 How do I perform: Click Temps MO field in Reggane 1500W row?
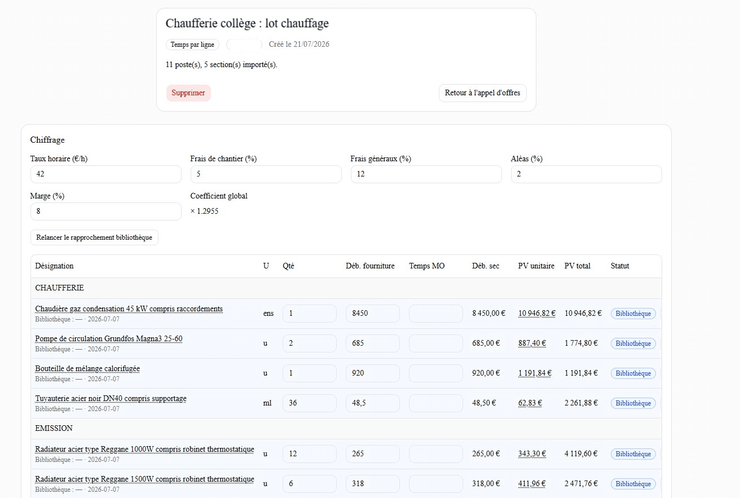tap(436, 484)
